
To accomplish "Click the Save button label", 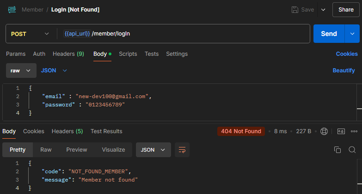I will [x=307, y=10].
